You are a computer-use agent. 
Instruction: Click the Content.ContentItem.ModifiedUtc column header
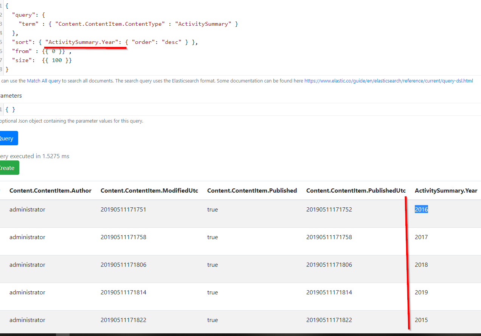click(x=149, y=190)
